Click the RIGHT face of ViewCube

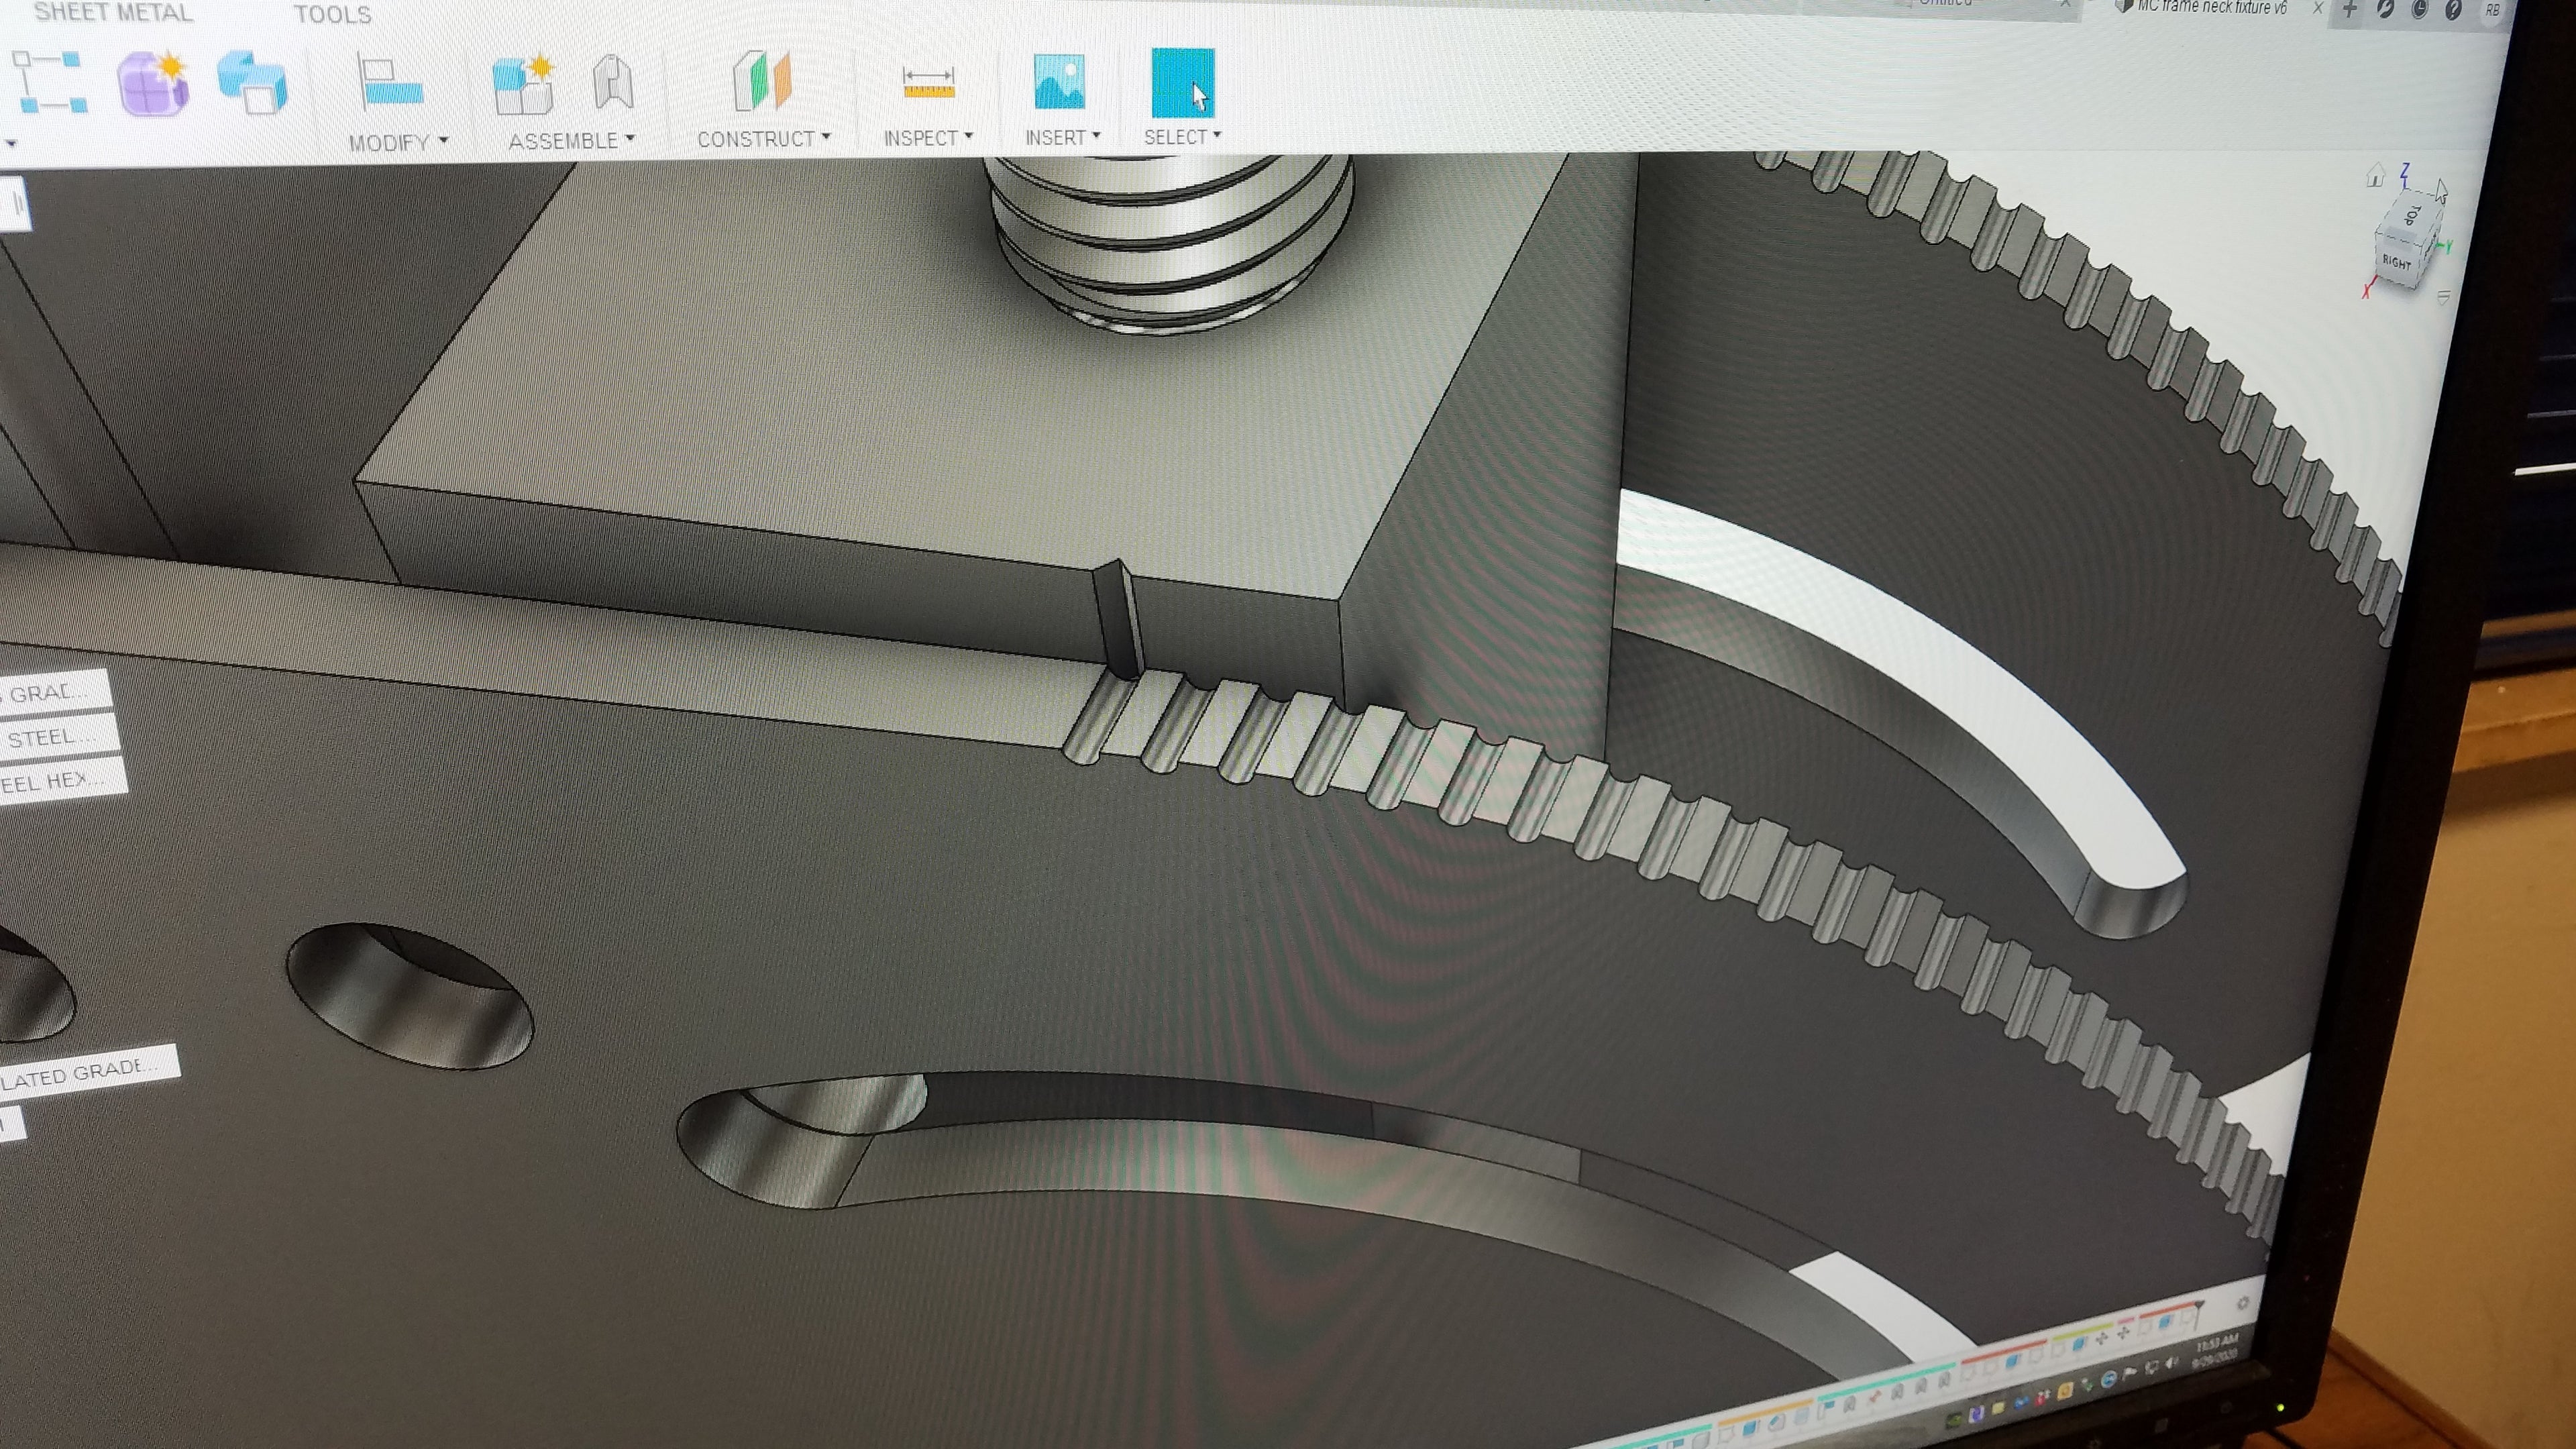2397,261
